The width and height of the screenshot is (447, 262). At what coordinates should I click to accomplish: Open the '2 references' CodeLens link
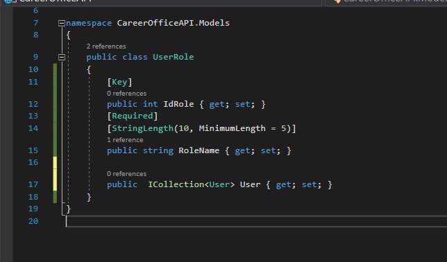[106, 46]
